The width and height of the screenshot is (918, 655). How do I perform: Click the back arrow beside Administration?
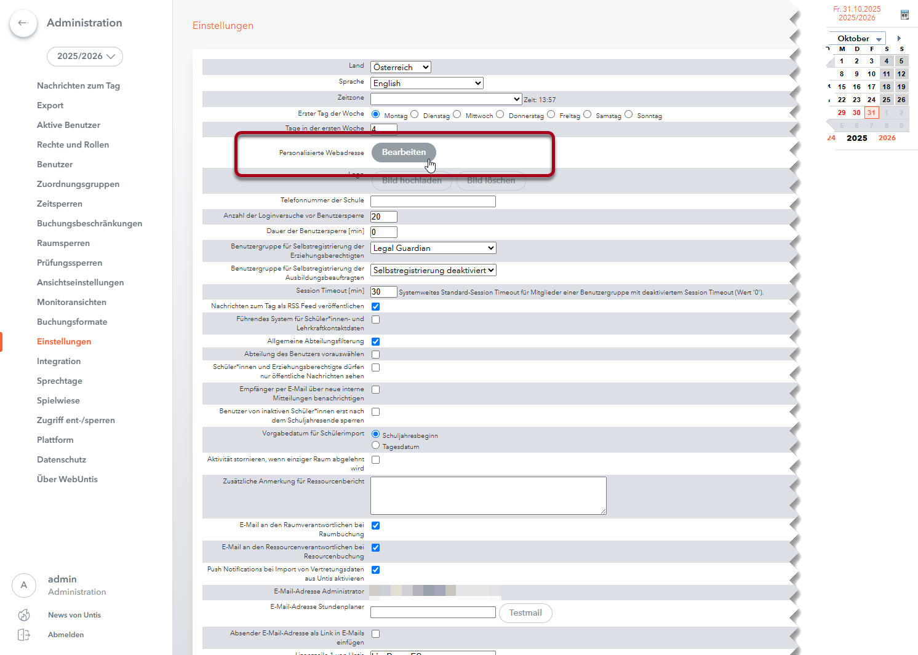click(x=23, y=23)
